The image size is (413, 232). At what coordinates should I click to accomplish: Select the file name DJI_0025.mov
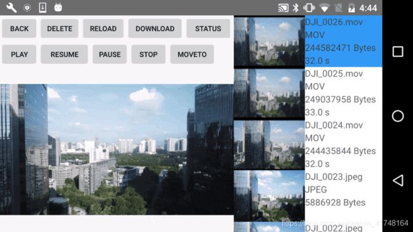click(334, 74)
